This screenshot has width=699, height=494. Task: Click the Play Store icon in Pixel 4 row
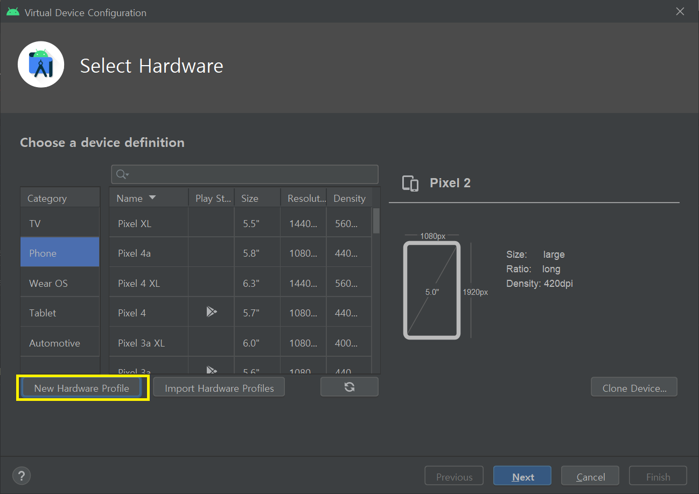pyautogui.click(x=212, y=312)
